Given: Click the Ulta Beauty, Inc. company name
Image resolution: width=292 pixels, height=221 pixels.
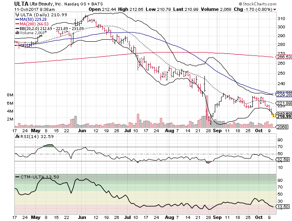Looking at the screenshot, I should [x=46, y=4].
